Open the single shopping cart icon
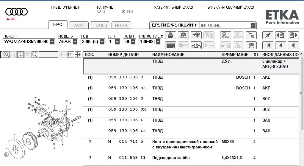This screenshot has width=304, height=166. 251,45
